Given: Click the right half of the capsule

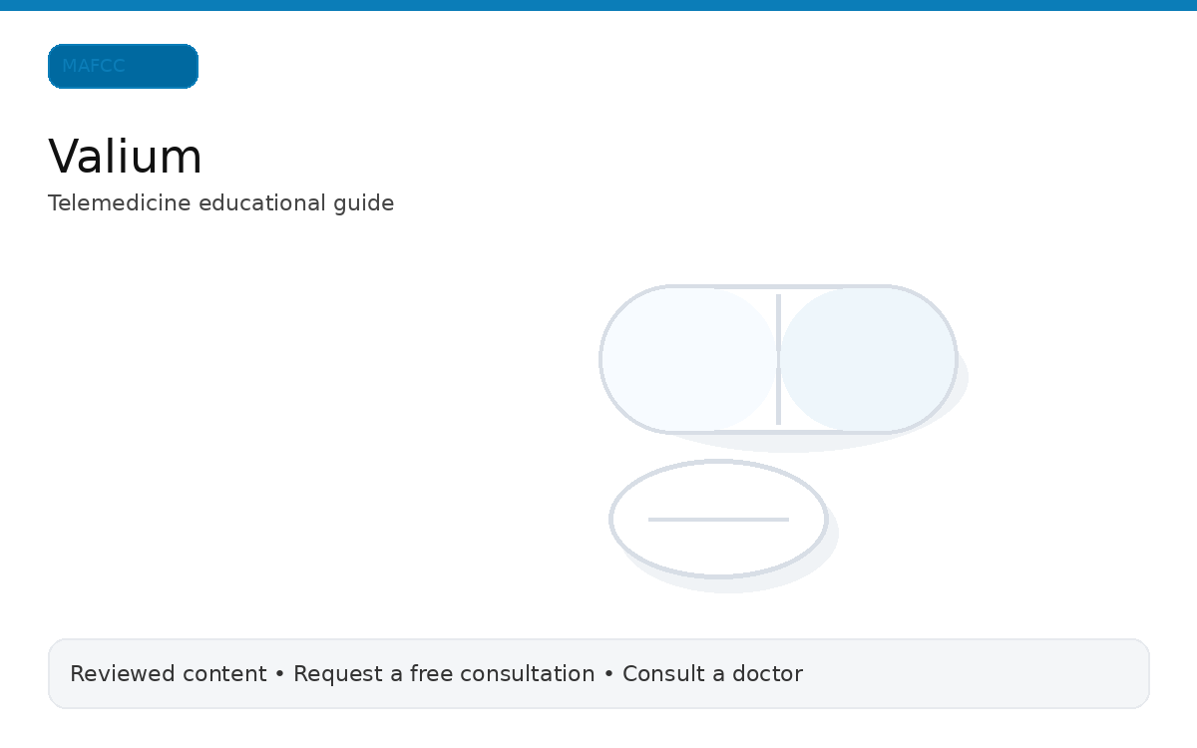Looking at the screenshot, I should [868, 359].
